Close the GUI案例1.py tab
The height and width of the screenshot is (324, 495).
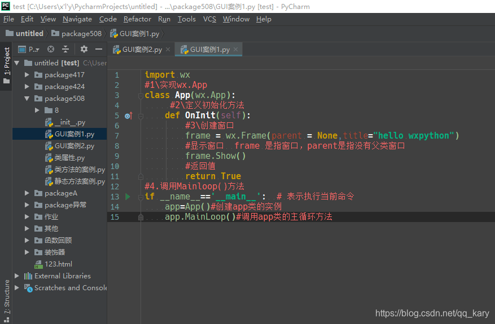click(235, 50)
